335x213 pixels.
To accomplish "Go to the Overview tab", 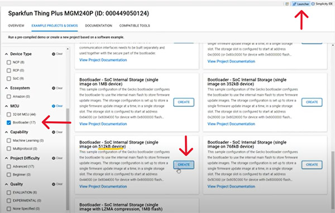I will pos(16,26).
